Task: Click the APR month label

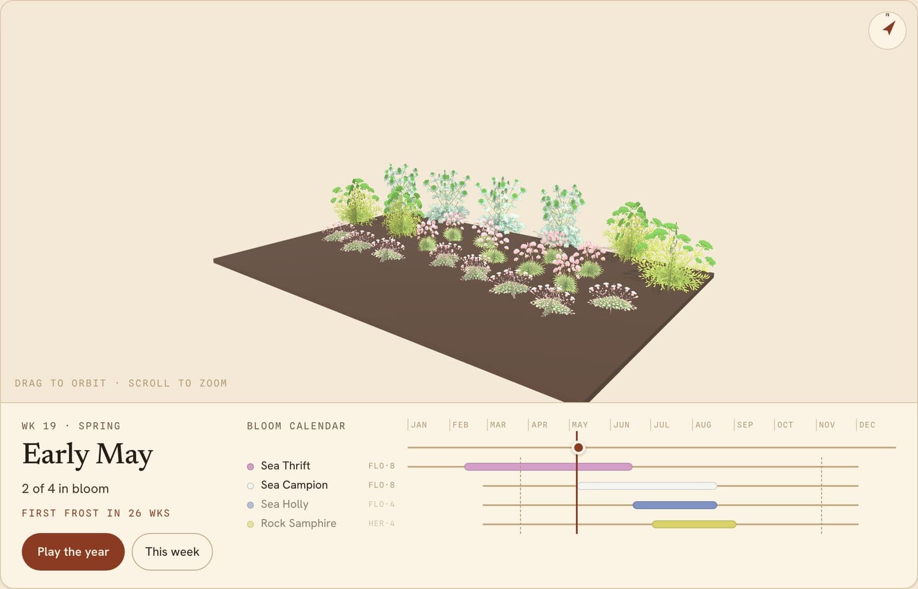Action: point(539,425)
